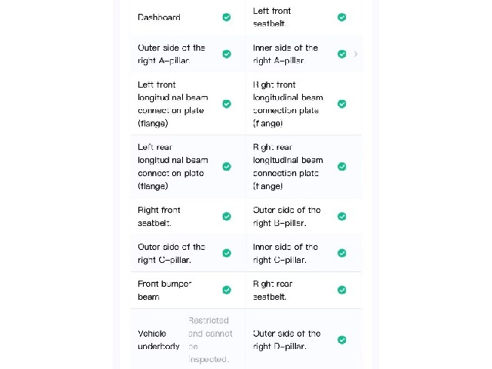
Task: Click check icon for left front longitudinal beam
Action: click(227, 104)
